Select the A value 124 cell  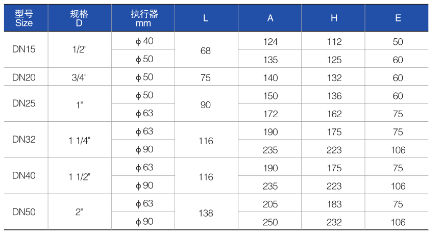pos(270,41)
